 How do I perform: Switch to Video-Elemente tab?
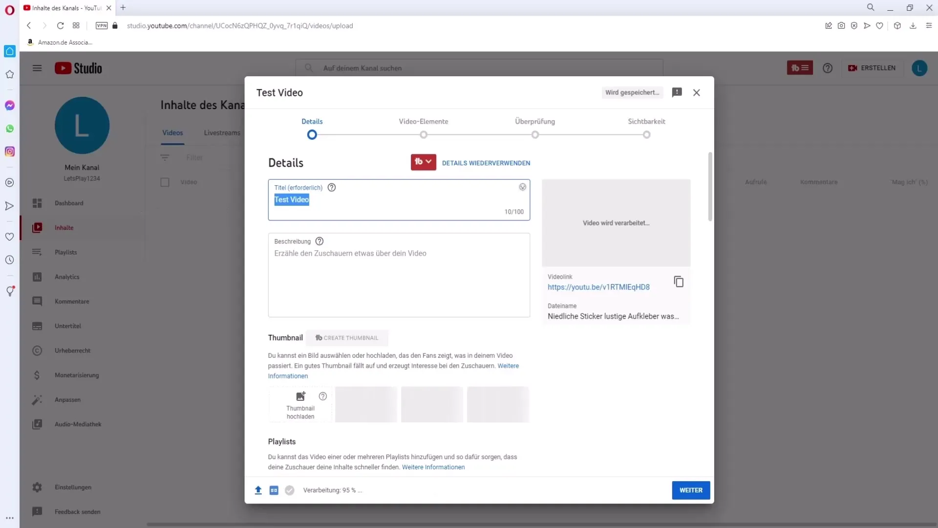tap(423, 121)
